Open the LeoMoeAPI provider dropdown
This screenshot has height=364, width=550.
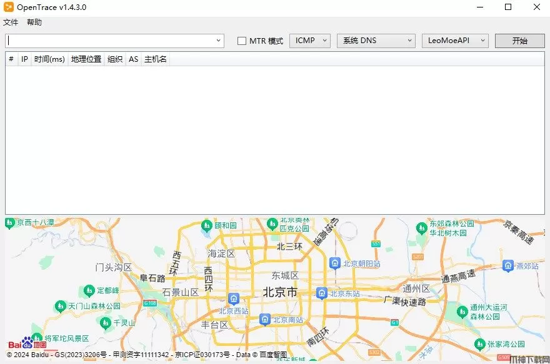(x=455, y=41)
